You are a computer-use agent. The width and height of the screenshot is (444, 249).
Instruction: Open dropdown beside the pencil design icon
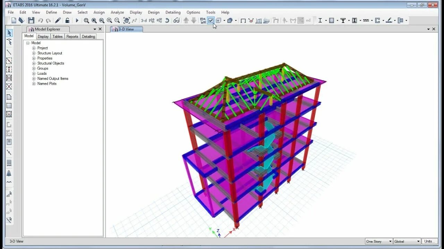[395, 20]
